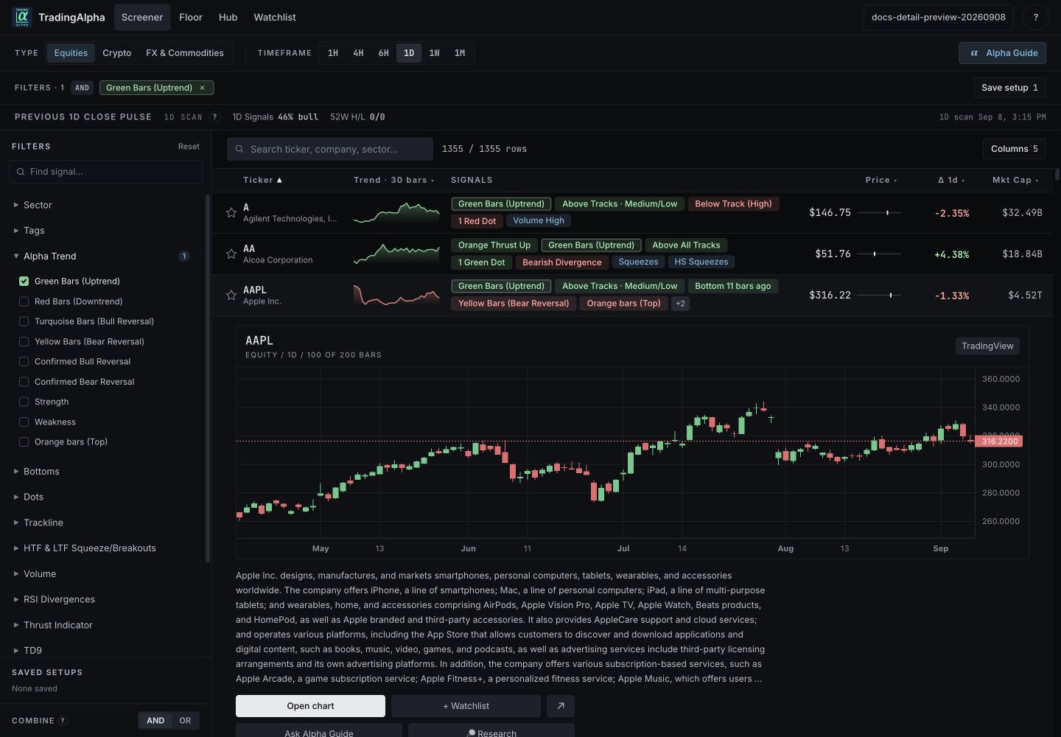Image resolution: width=1061 pixels, height=737 pixels.
Task: Star the AAPL row
Action: (231, 295)
